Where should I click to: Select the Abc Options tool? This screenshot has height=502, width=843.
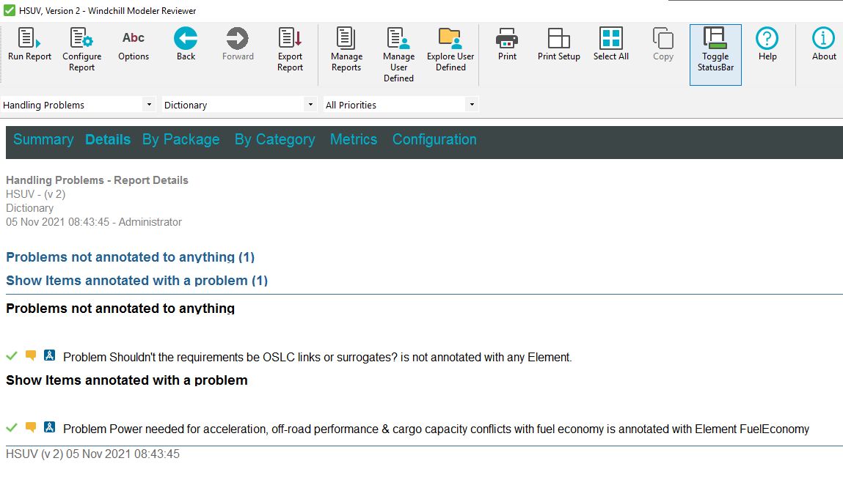[x=133, y=44]
